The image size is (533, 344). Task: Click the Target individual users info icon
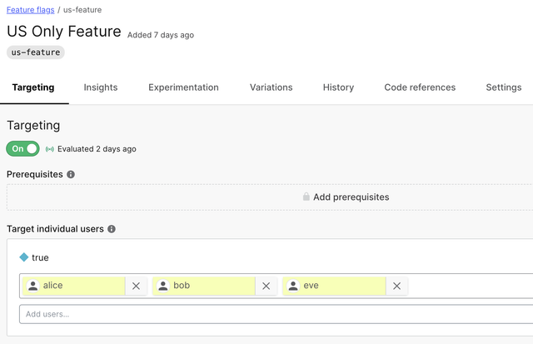pos(112,228)
